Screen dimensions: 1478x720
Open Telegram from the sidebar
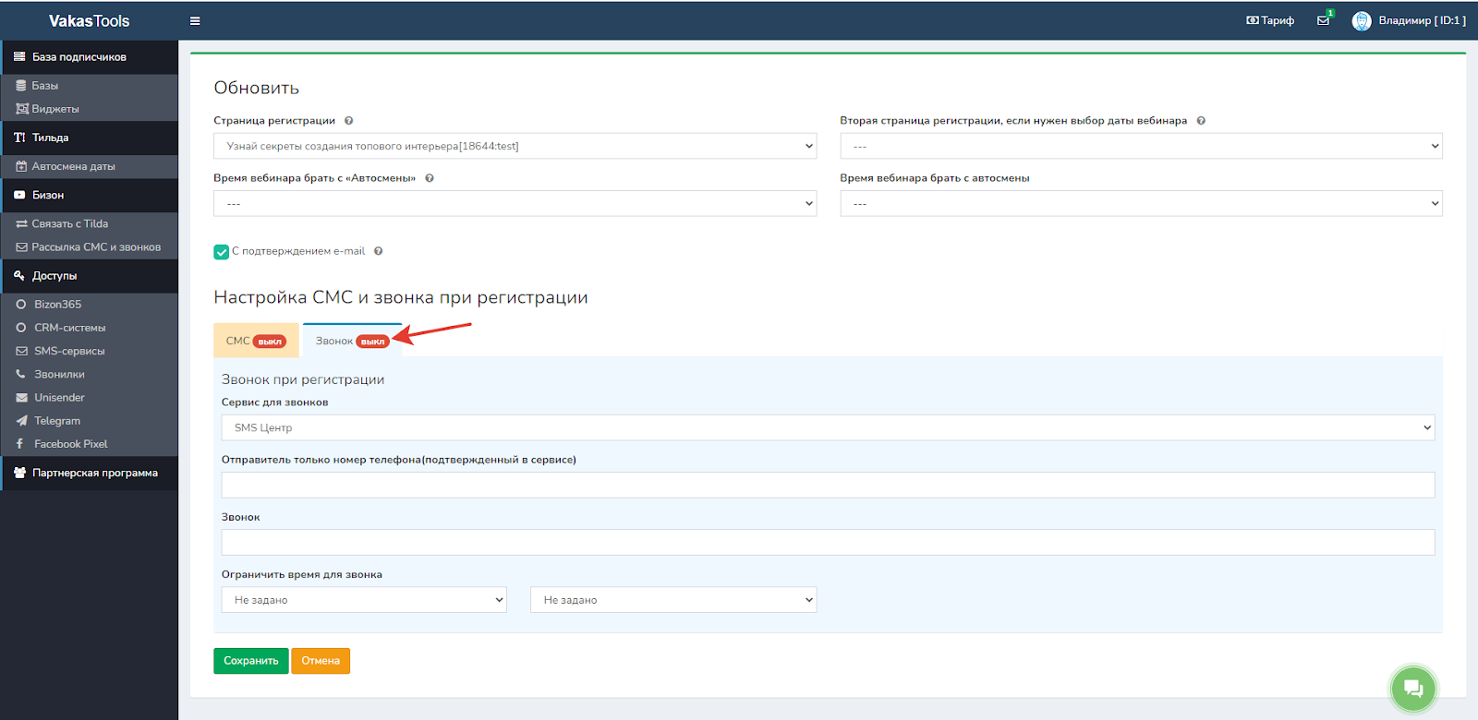coord(57,421)
